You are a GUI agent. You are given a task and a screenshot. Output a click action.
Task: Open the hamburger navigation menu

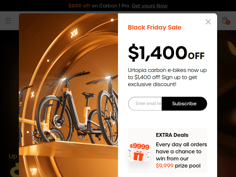click(8, 21)
